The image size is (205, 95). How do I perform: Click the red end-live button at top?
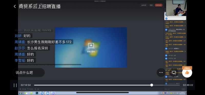click(159, 5)
